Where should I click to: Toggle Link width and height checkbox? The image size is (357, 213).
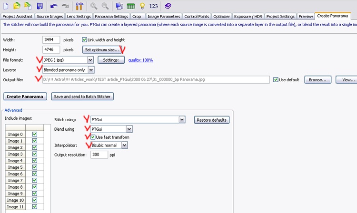(x=85, y=40)
